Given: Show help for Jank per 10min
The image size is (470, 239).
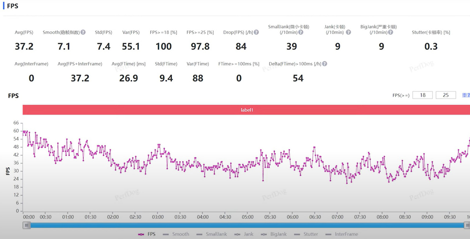Looking at the screenshot, I should point(348,32).
